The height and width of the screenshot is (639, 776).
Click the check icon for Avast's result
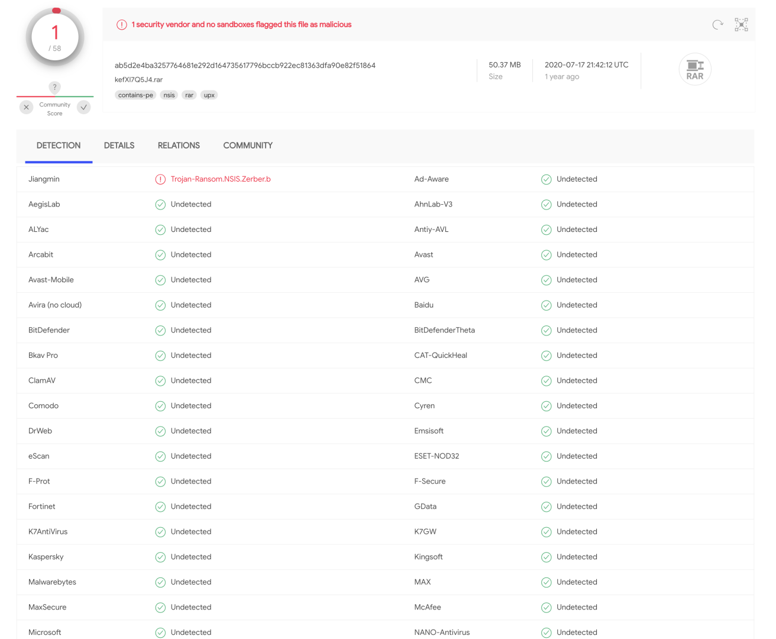click(547, 255)
